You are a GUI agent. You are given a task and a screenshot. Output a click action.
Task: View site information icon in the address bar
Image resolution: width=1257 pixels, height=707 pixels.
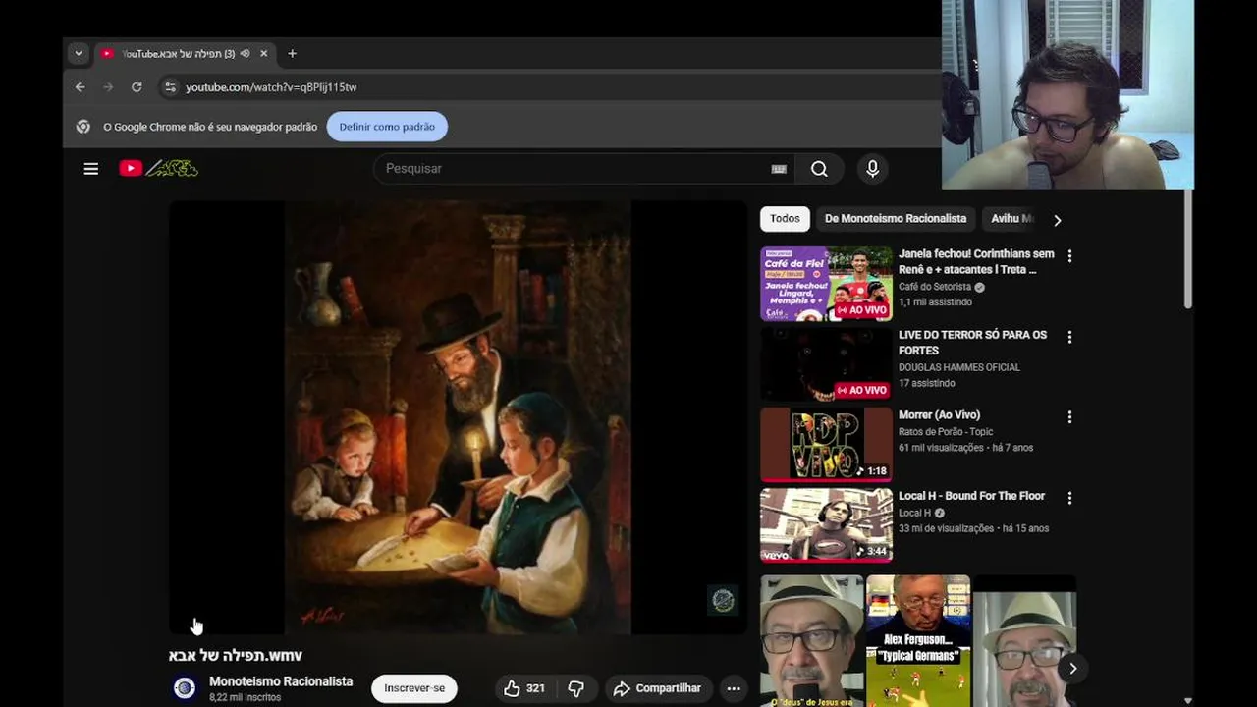(x=170, y=87)
